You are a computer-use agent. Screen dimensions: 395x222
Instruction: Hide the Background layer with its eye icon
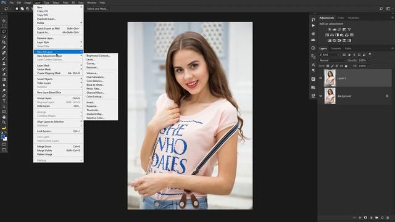321,96
